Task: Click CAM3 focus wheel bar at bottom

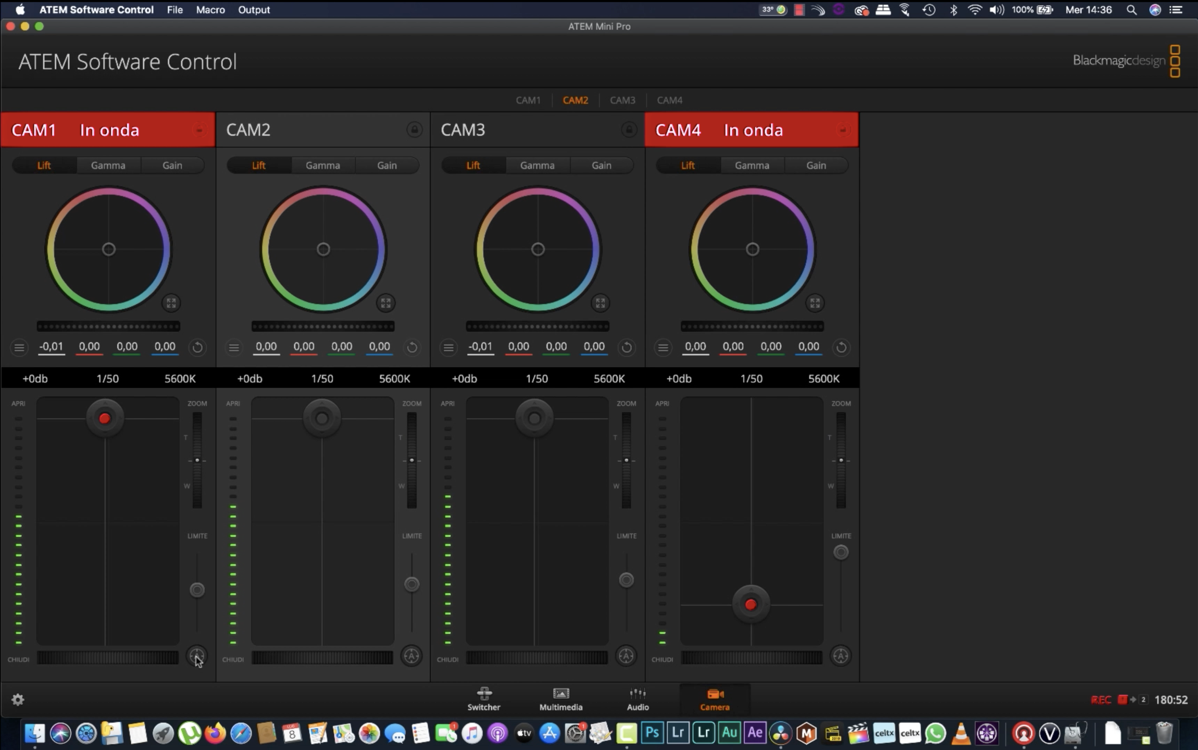Action: 537,658
